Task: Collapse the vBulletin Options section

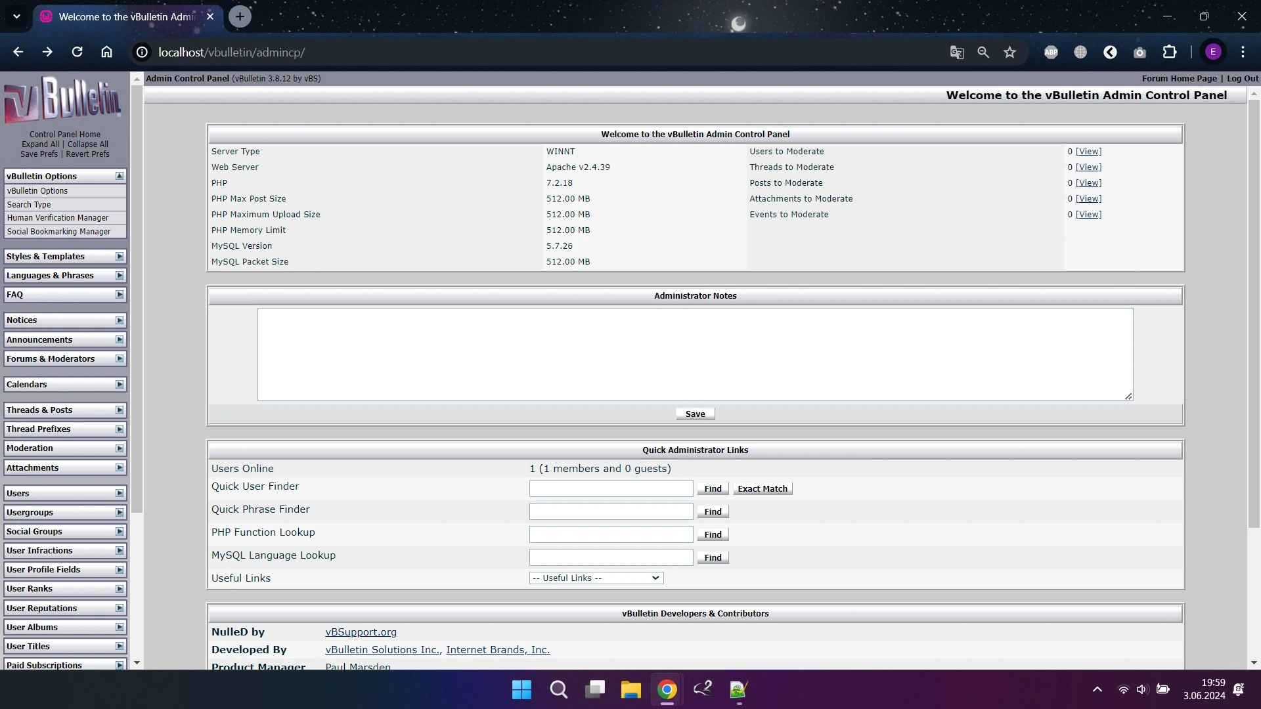Action: pyautogui.click(x=120, y=176)
